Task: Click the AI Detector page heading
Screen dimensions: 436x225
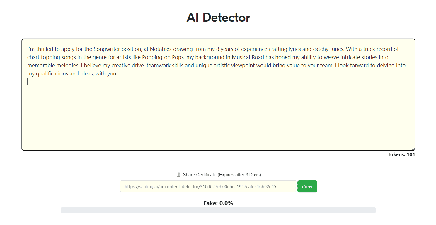Action: [218, 18]
